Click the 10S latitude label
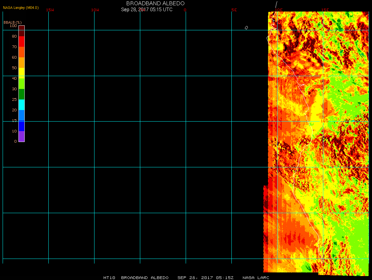This screenshot has width=372, height=280. pyautogui.click(x=325, y=121)
